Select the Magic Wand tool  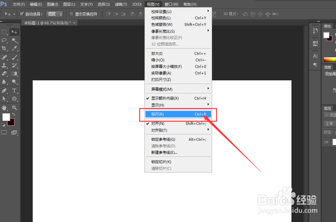(13, 40)
